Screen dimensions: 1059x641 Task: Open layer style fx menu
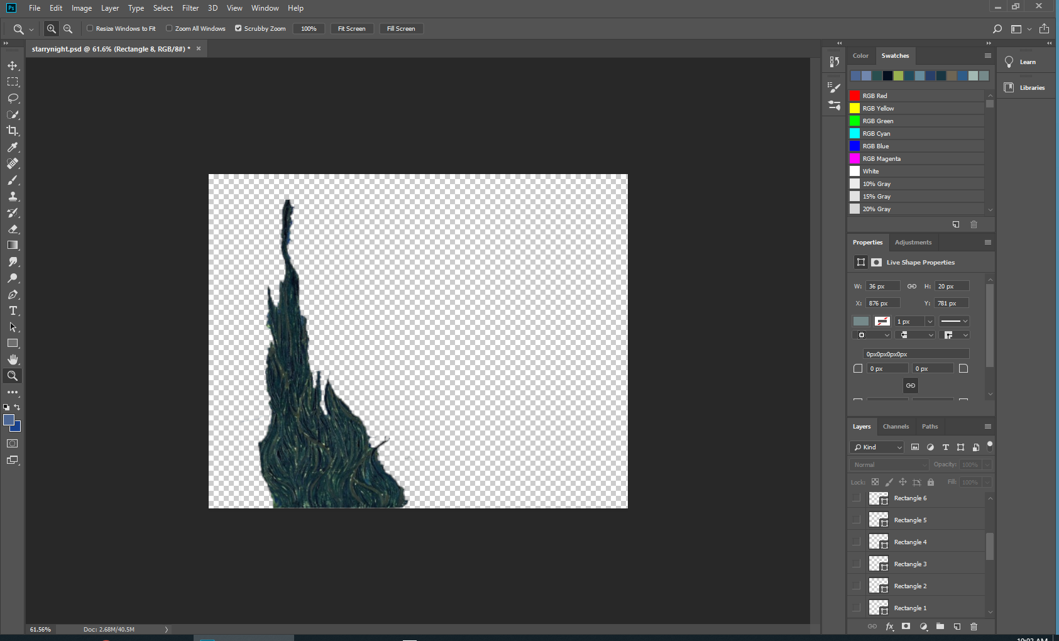pyautogui.click(x=889, y=627)
